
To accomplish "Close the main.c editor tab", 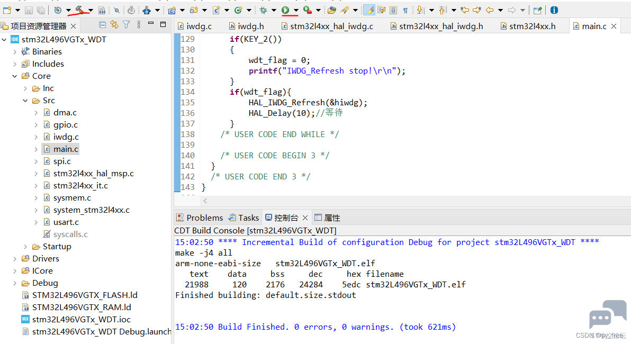I will coord(614,26).
